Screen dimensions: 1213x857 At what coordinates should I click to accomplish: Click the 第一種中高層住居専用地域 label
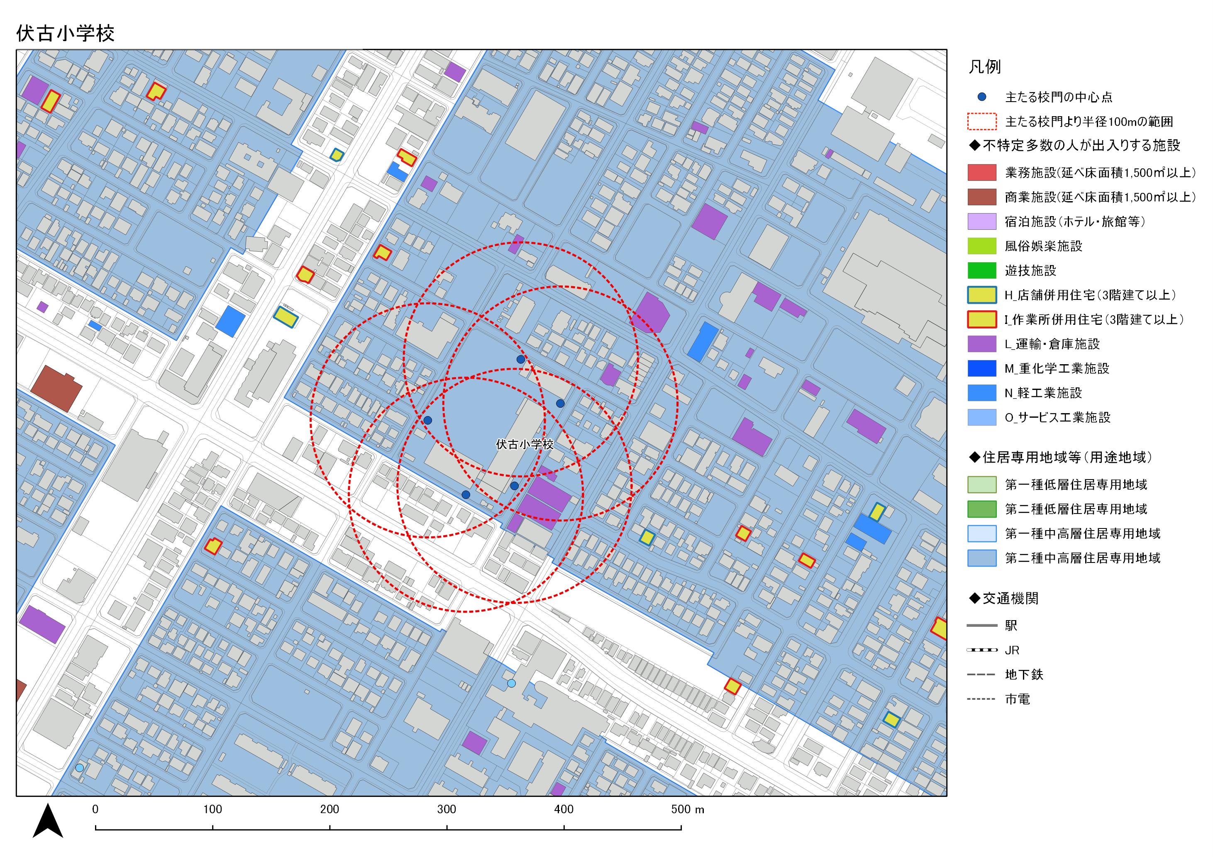coord(1083,534)
